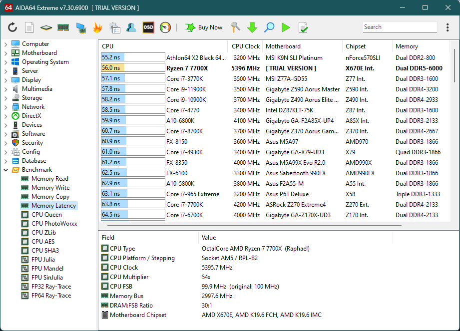Click the green download arrow icon
460x331 pixels.
[252, 27]
